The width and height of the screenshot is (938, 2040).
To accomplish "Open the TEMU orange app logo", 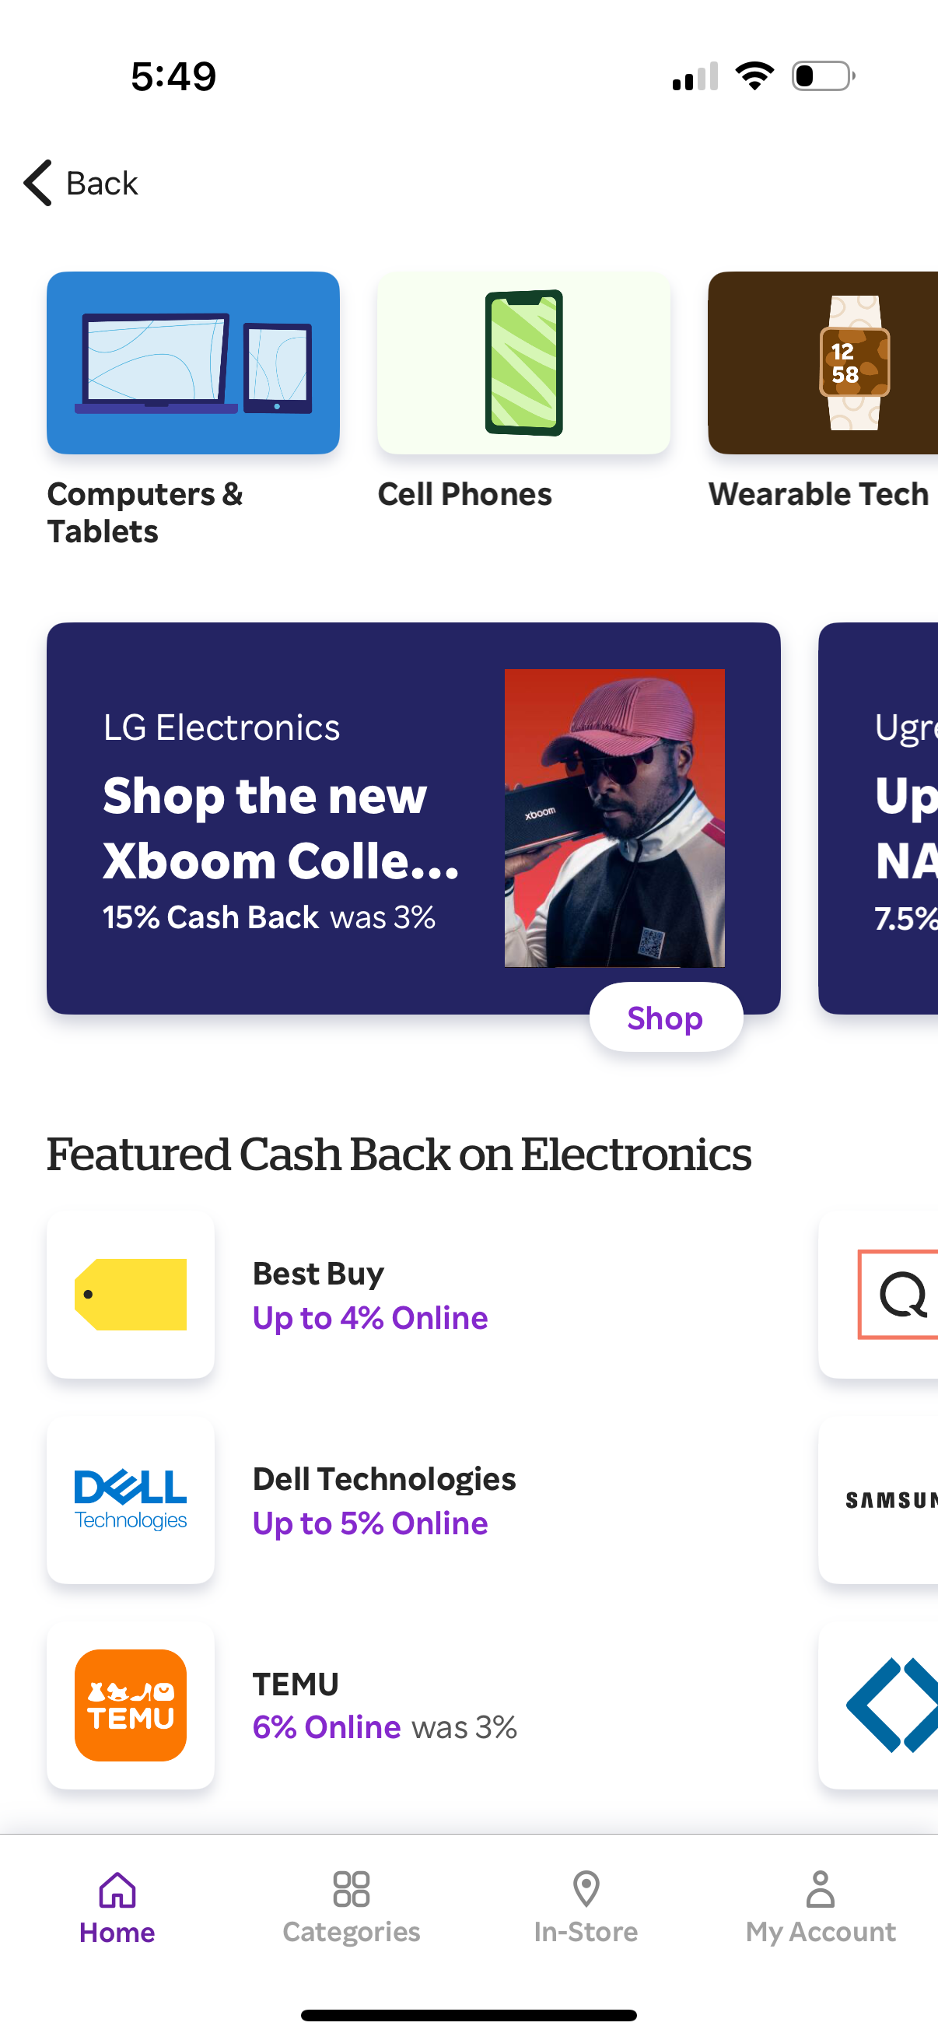I will [130, 1705].
